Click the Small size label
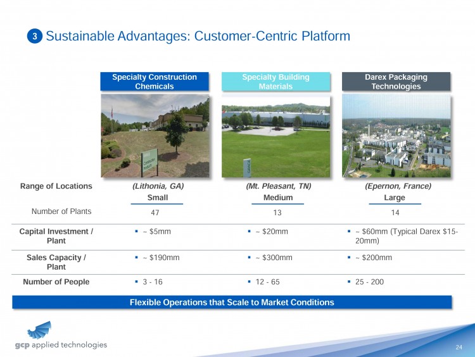Image resolution: width=475 pixels, height=357 pixels. [158, 197]
